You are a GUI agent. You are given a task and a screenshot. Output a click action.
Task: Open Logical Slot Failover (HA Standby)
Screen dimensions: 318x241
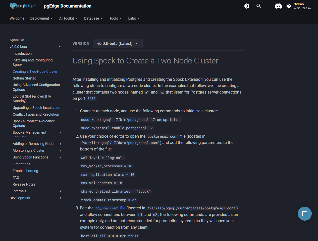click(32, 99)
